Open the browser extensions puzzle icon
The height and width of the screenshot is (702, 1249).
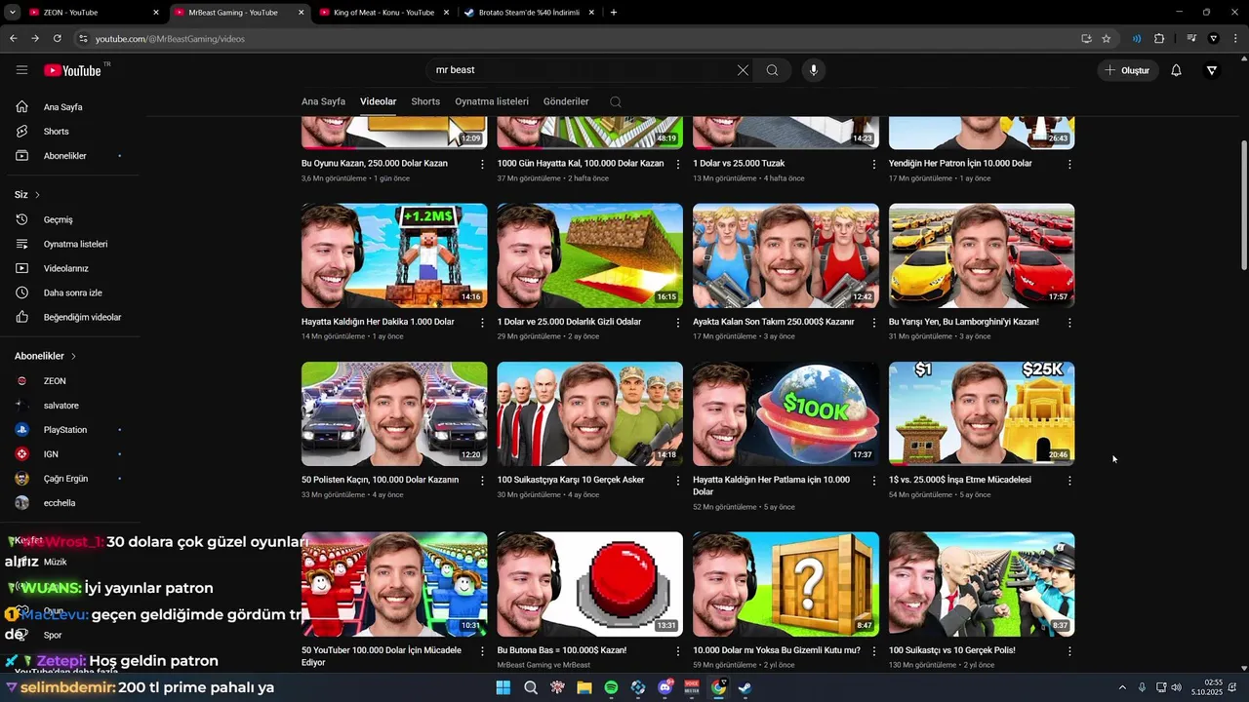click(1159, 39)
